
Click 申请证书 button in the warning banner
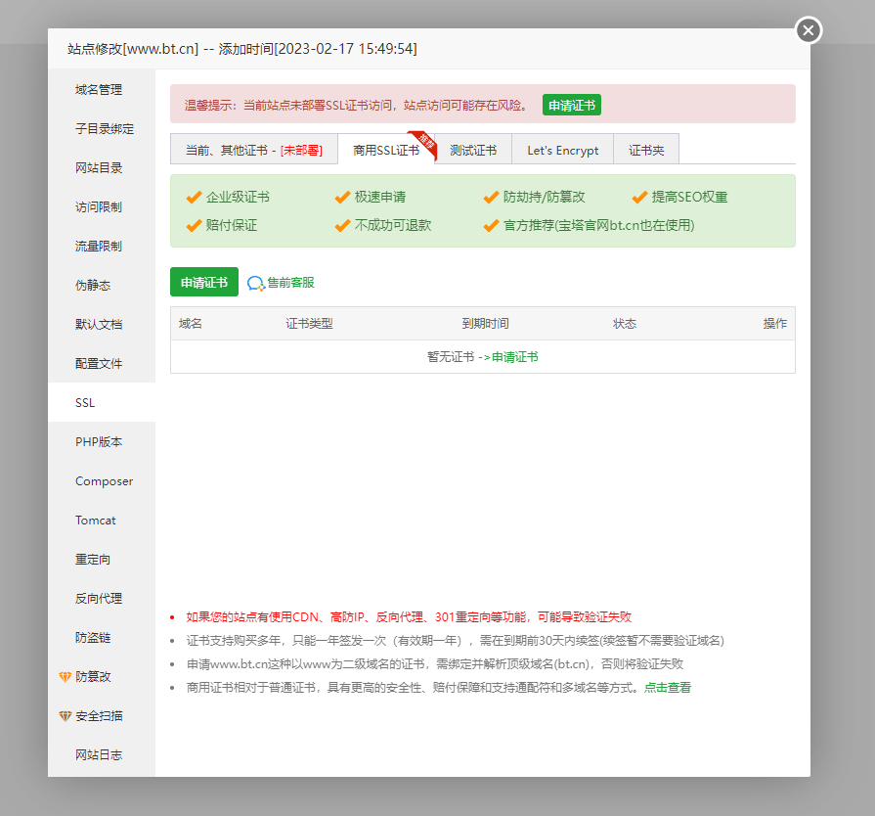click(x=572, y=106)
